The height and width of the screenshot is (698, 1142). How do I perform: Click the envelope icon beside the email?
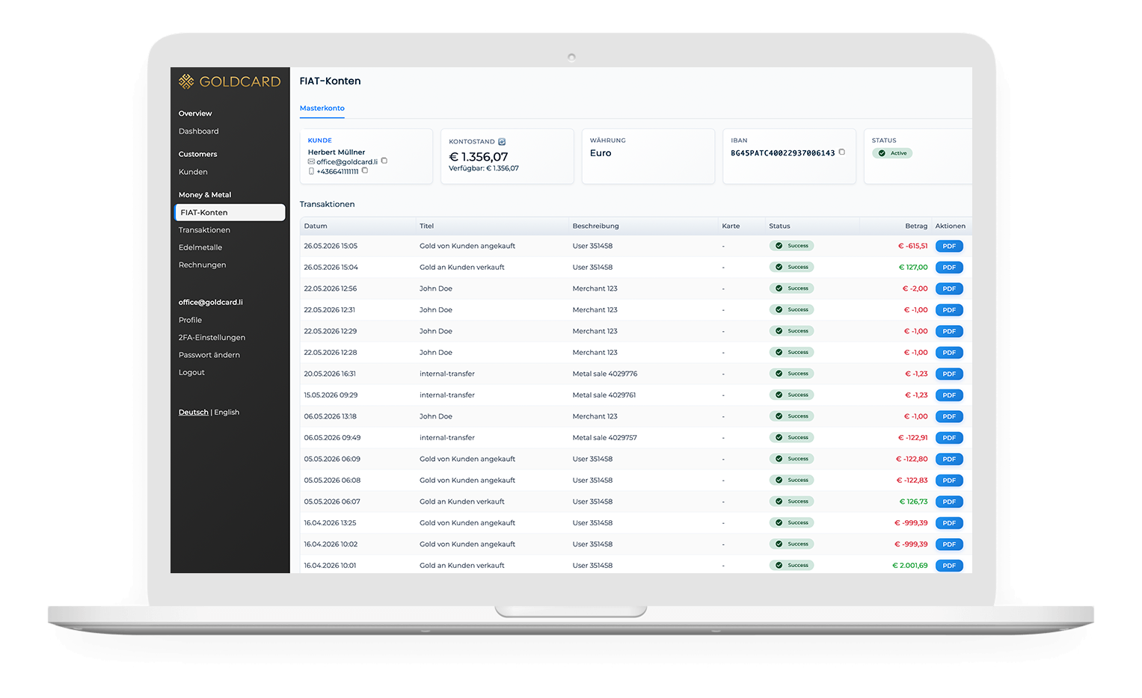click(311, 161)
